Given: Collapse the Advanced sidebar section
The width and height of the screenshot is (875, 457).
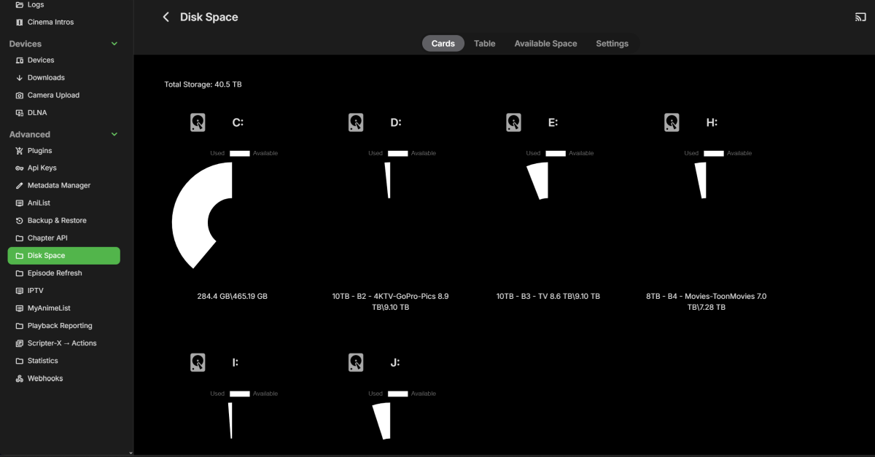Looking at the screenshot, I should coord(114,134).
